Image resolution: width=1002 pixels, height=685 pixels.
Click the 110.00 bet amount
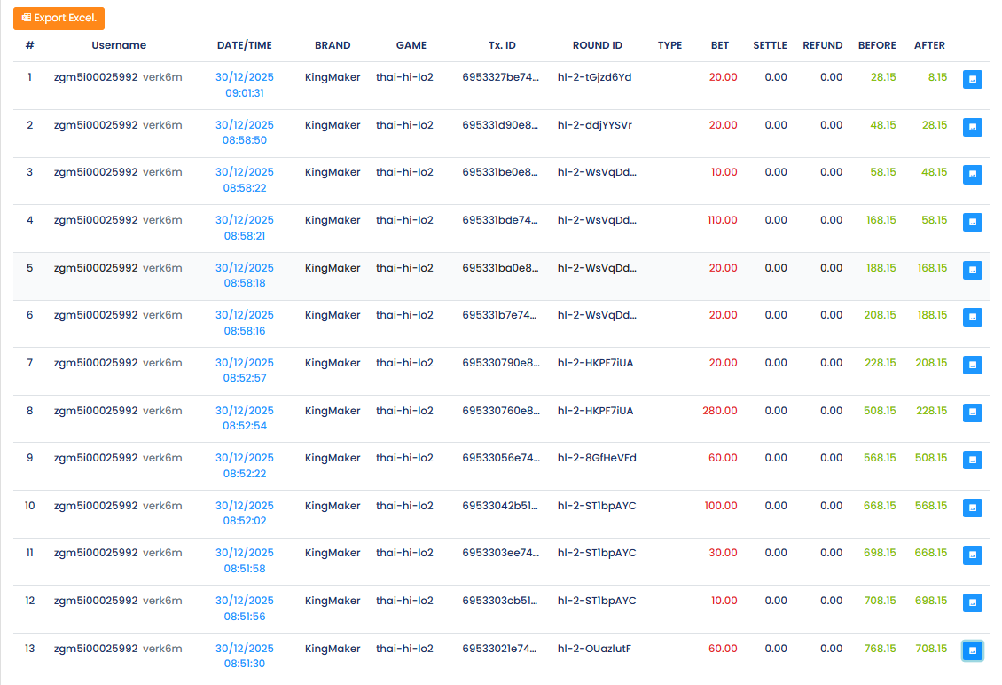click(723, 220)
